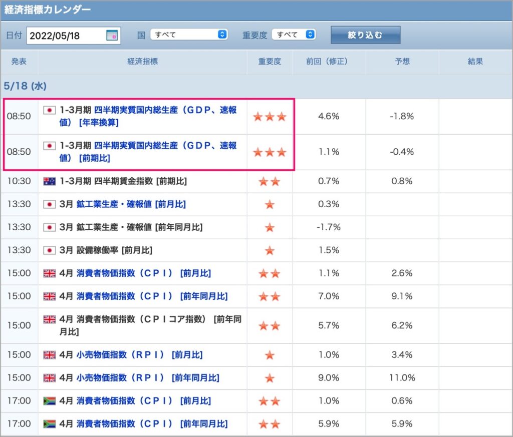
Task: Open 15:00 UK 消費者物価指数 [前月比] link
Action: (x=144, y=273)
